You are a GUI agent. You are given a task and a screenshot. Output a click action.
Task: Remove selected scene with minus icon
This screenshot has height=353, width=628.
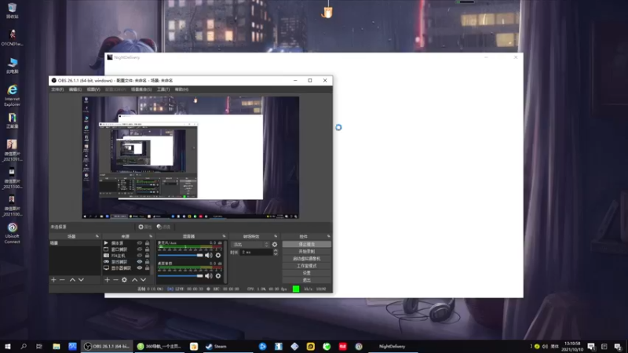[x=62, y=280]
